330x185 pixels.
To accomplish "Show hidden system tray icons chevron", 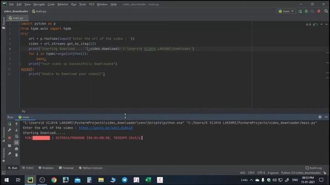I will tap(252, 180).
